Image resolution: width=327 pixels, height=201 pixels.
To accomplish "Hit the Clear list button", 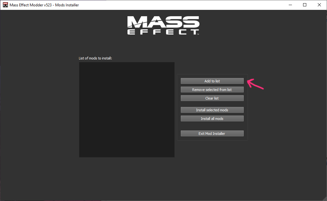I will pos(212,98).
